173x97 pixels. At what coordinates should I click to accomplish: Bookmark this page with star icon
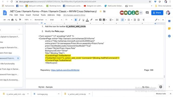150,2
